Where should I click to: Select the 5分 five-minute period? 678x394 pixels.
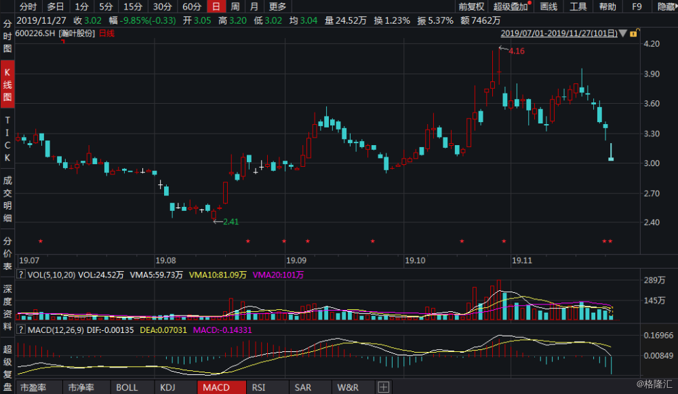pyautogui.click(x=106, y=7)
